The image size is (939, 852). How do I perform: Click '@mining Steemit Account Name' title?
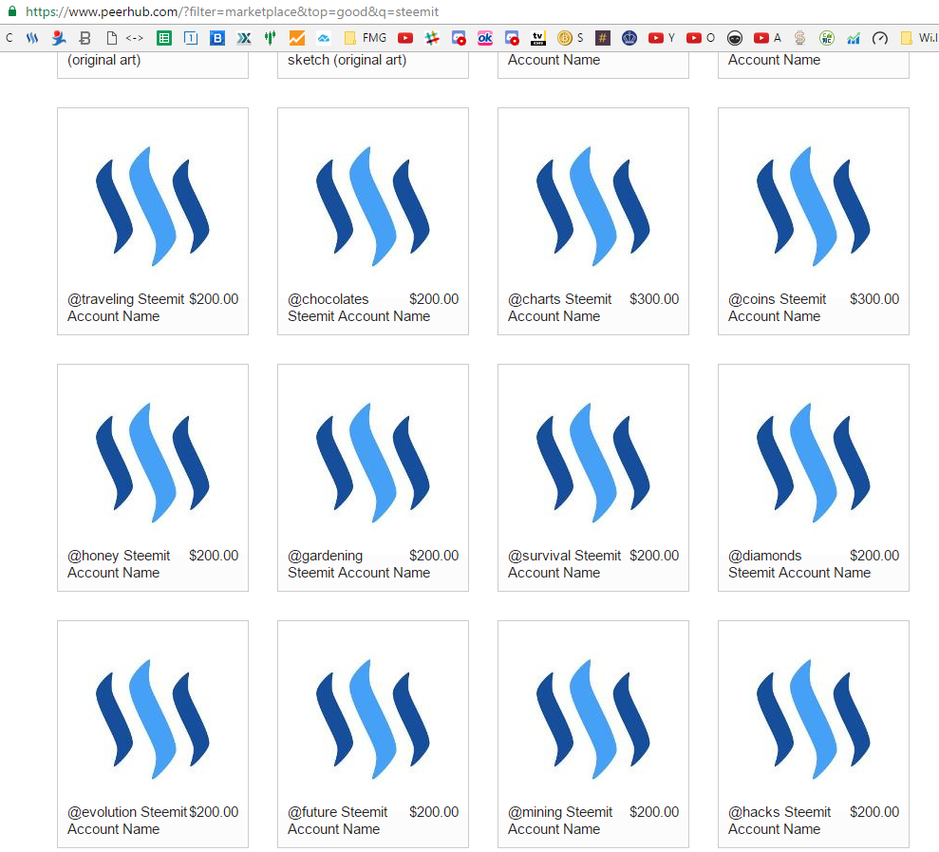point(560,821)
